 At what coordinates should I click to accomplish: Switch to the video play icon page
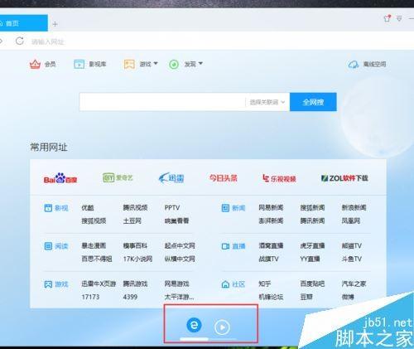click(222, 327)
